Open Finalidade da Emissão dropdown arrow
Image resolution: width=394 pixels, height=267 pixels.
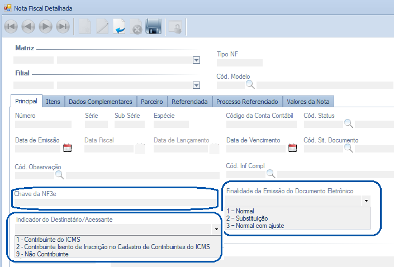pos(366,201)
